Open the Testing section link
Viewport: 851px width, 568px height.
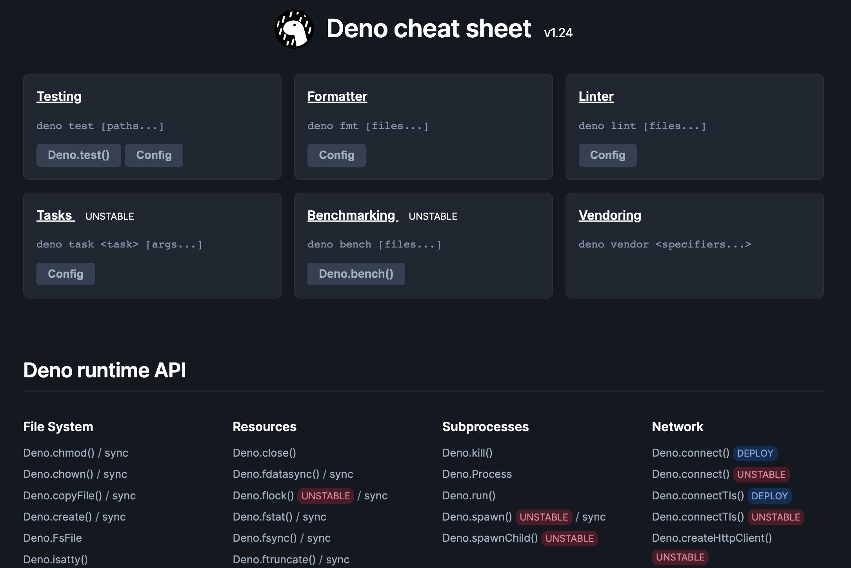(59, 96)
